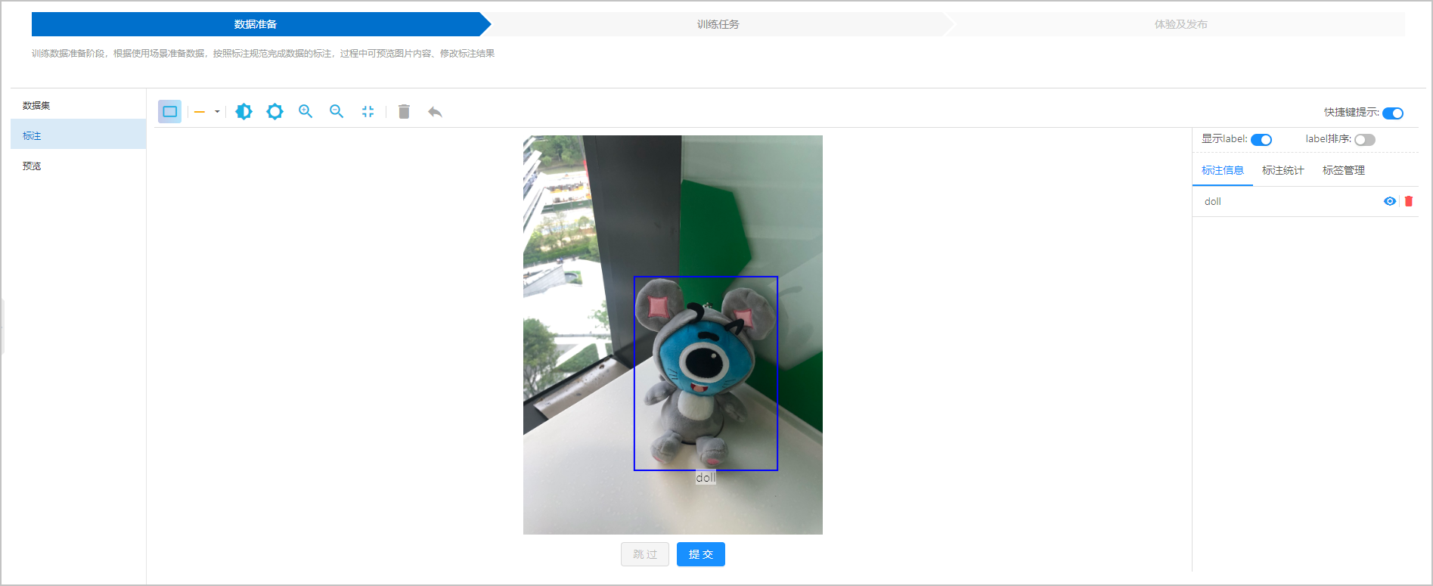Image resolution: width=1433 pixels, height=586 pixels.
Task: Toggle the 显示label switch
Action: point(1261,140)
